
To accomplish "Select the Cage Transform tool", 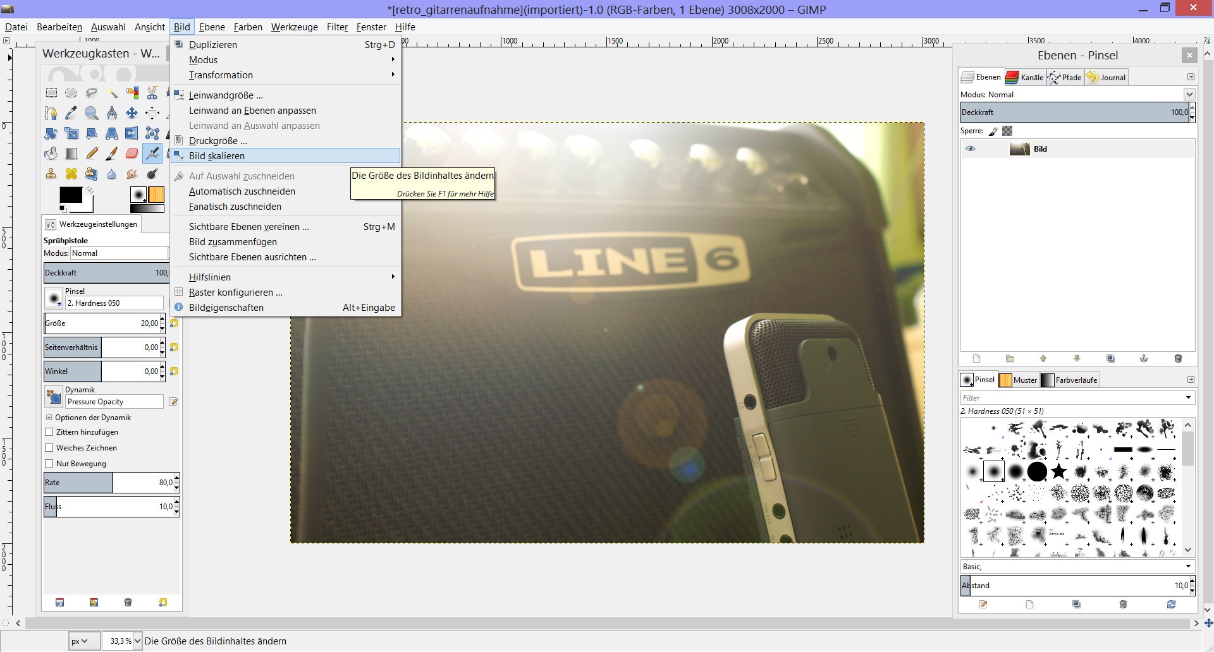I will point(152,133).
